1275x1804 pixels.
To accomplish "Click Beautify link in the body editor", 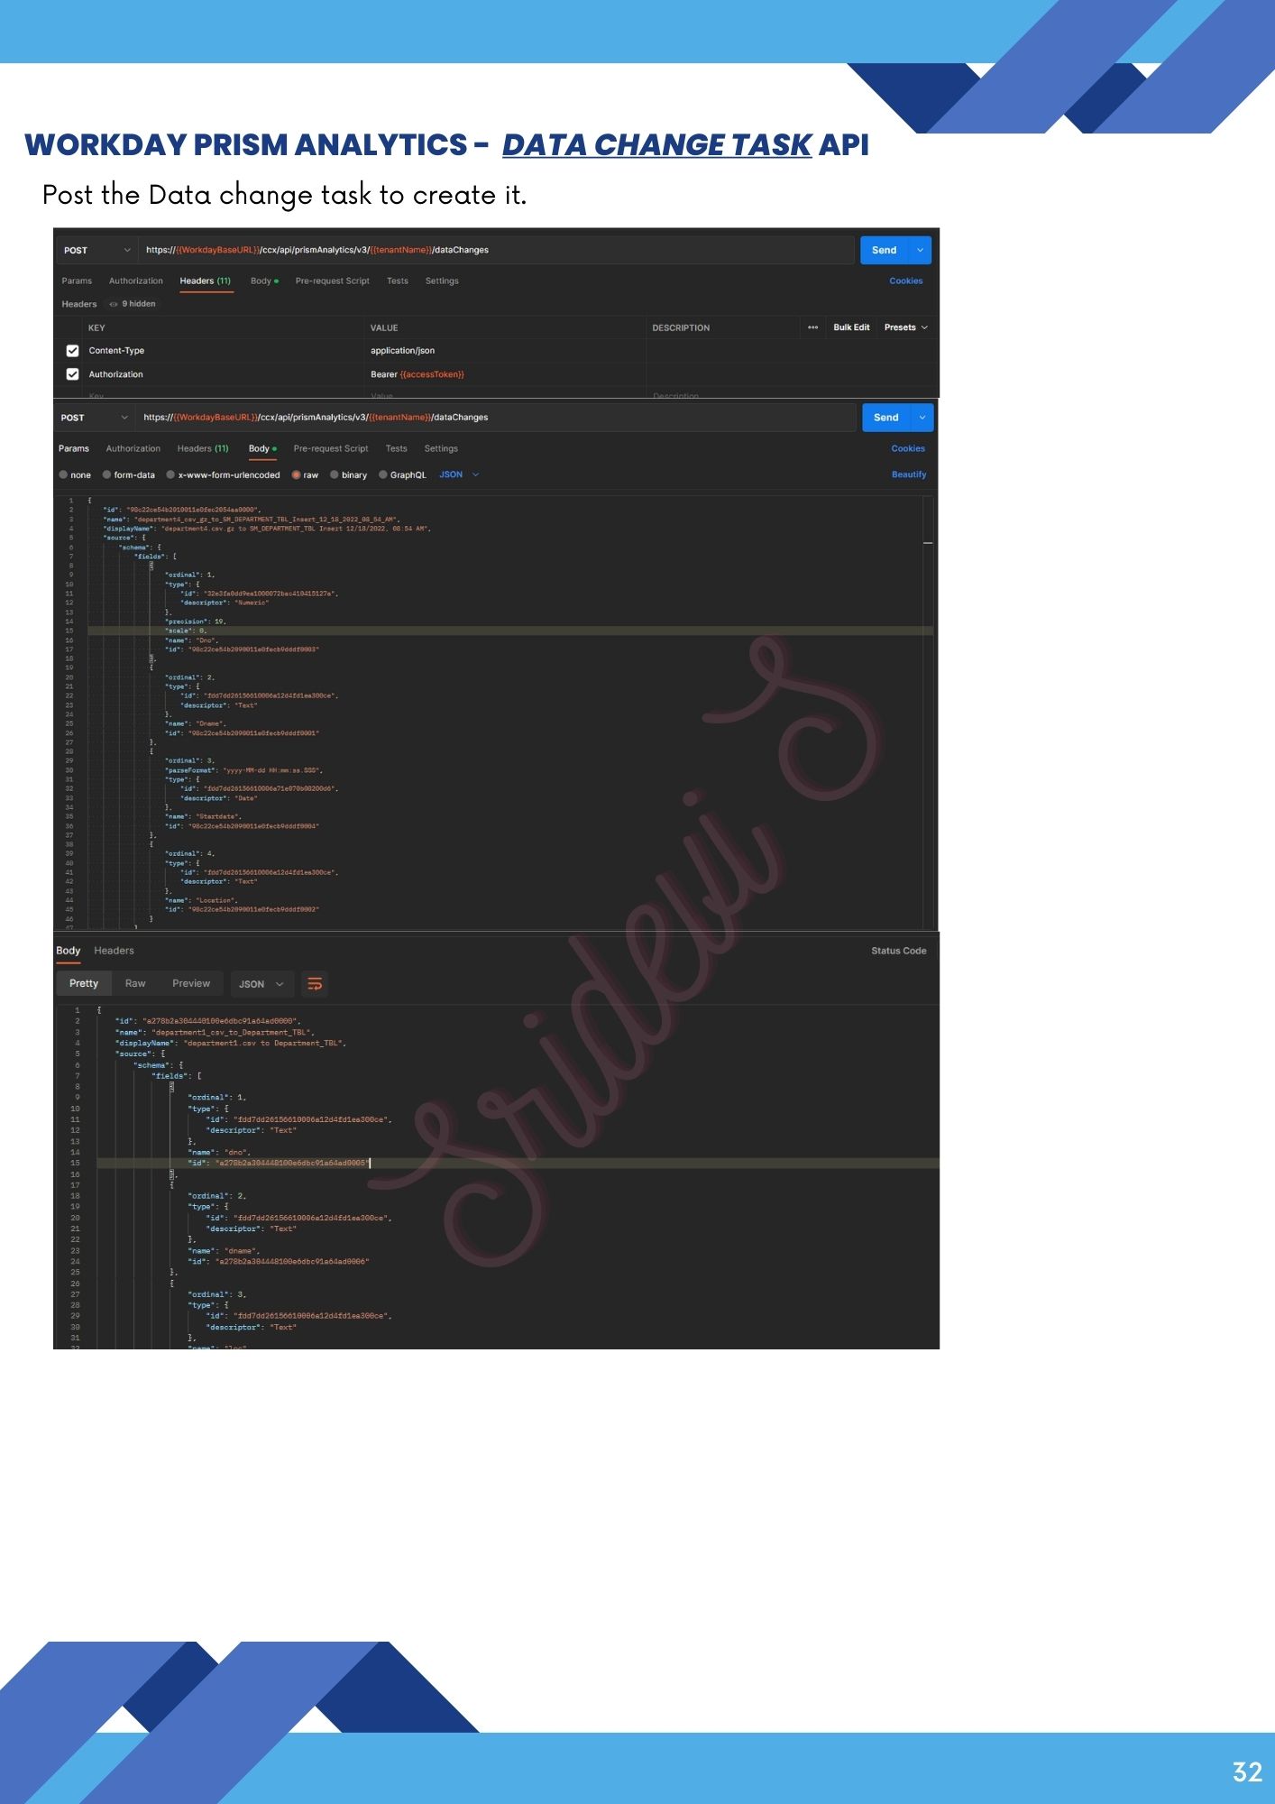I will (x=909, y=474).
